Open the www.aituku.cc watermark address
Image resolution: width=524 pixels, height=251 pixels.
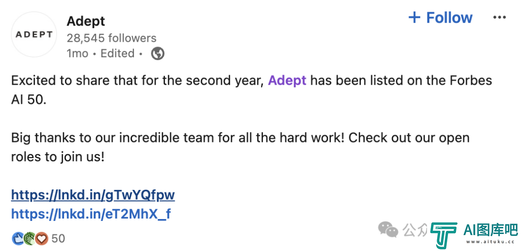pyautogui.click(x=491, y=242)
